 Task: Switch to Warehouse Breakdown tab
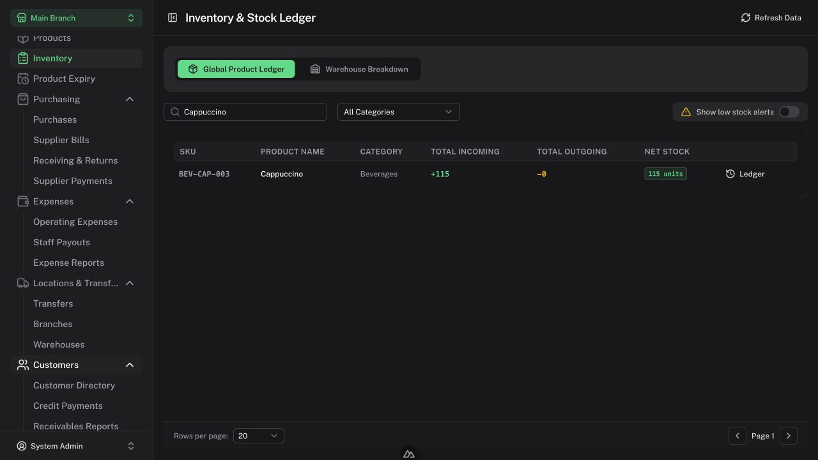(x=359, y=69)
